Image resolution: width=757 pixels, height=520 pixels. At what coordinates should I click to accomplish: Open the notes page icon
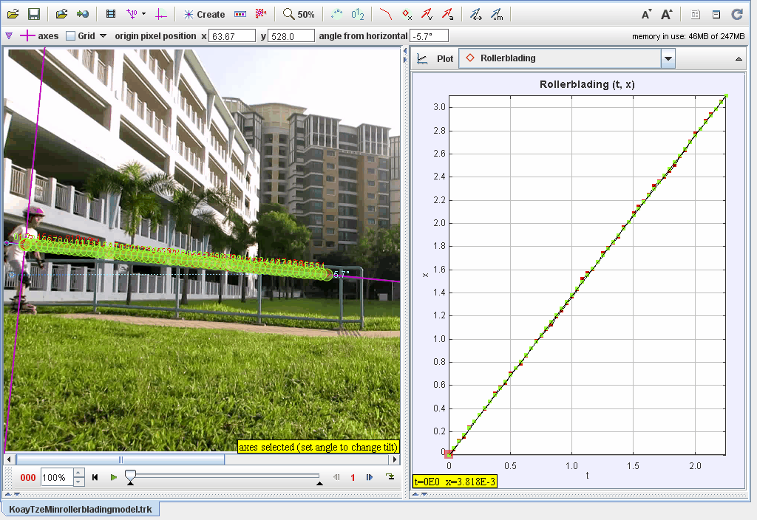click(x=695, y=15)
